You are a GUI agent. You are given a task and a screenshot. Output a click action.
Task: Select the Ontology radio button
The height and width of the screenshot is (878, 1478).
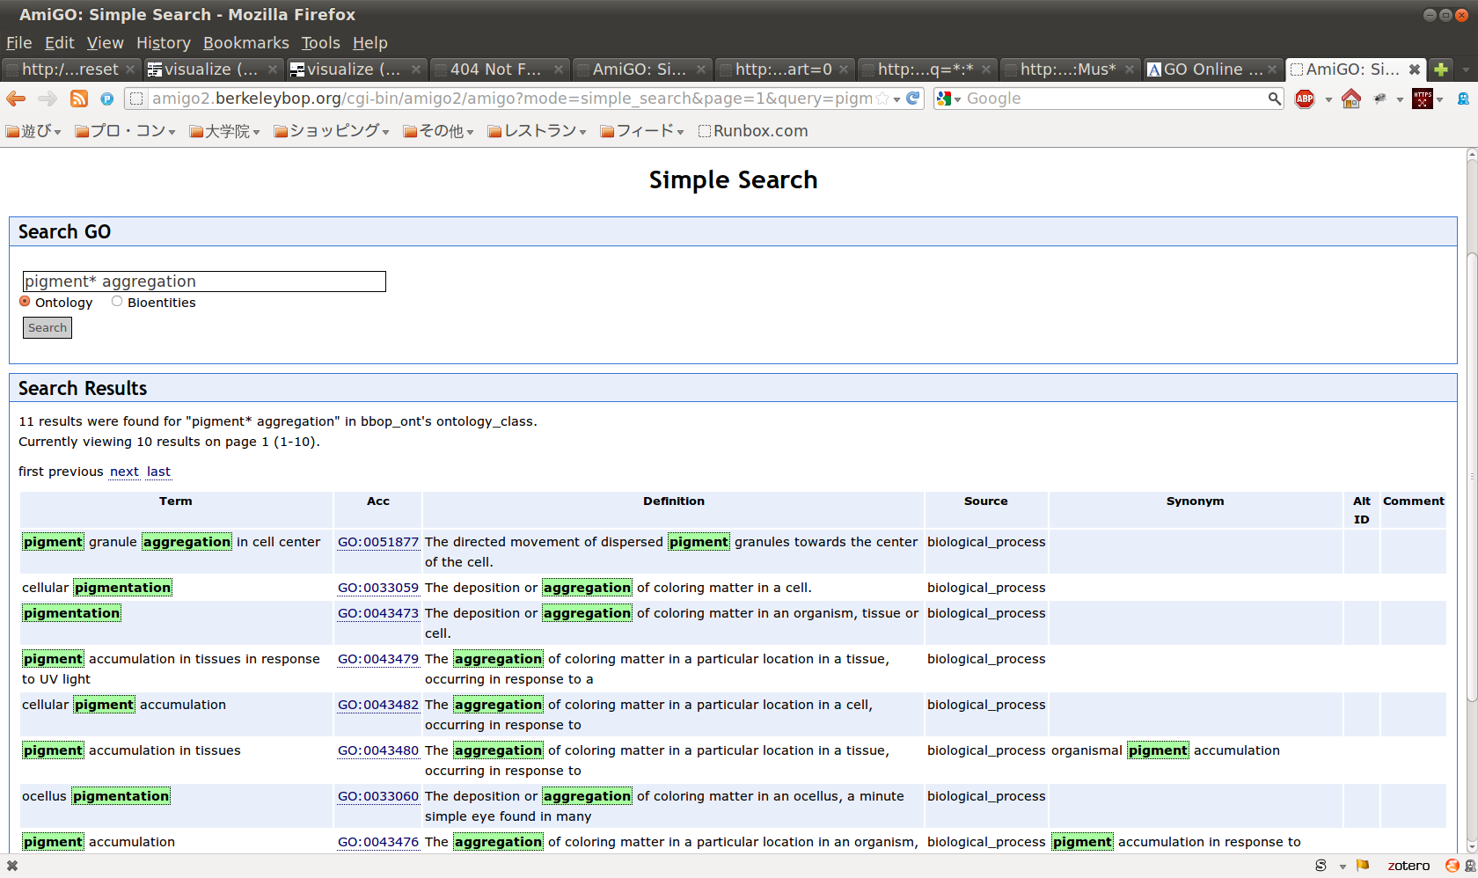tap(26, 302)
